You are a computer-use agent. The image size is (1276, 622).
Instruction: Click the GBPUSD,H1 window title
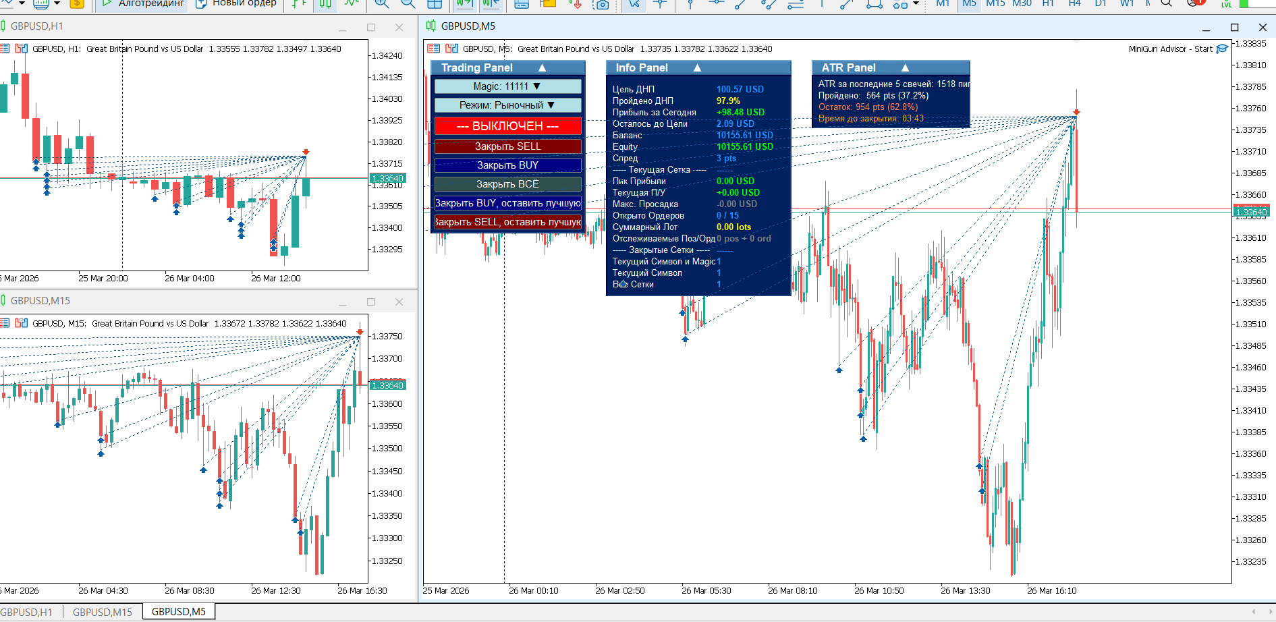(x=36, y=26)
